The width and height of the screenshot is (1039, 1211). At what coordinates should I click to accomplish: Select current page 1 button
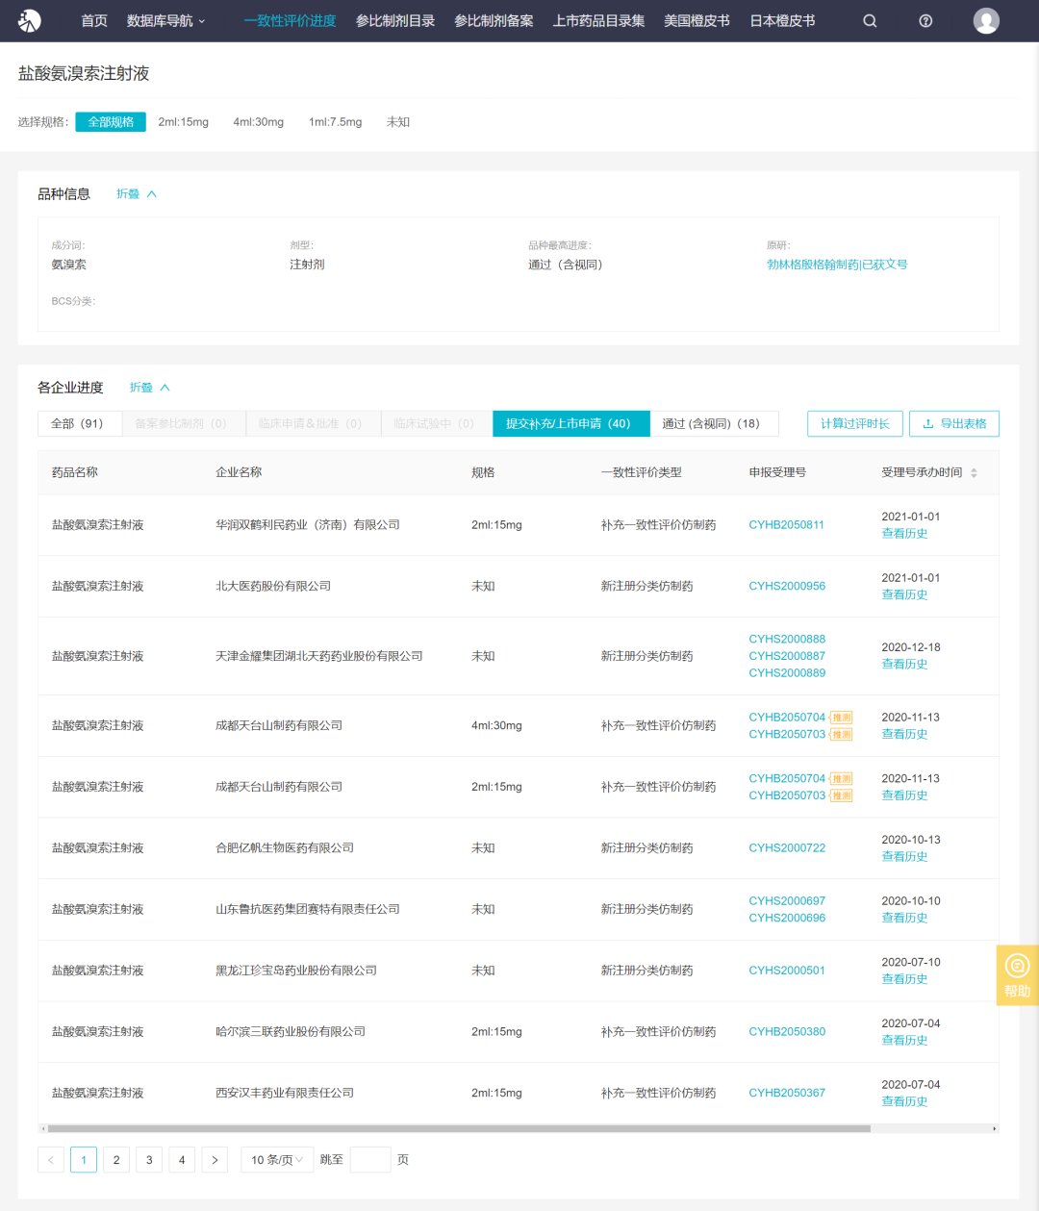tap(84, 1160)
